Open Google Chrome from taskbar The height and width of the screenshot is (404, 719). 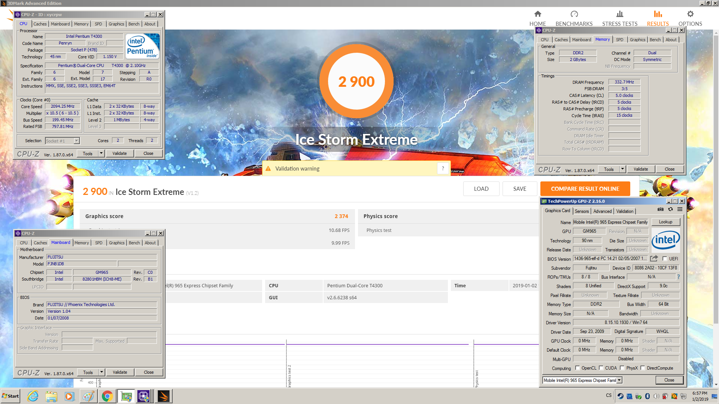(107, 396)
